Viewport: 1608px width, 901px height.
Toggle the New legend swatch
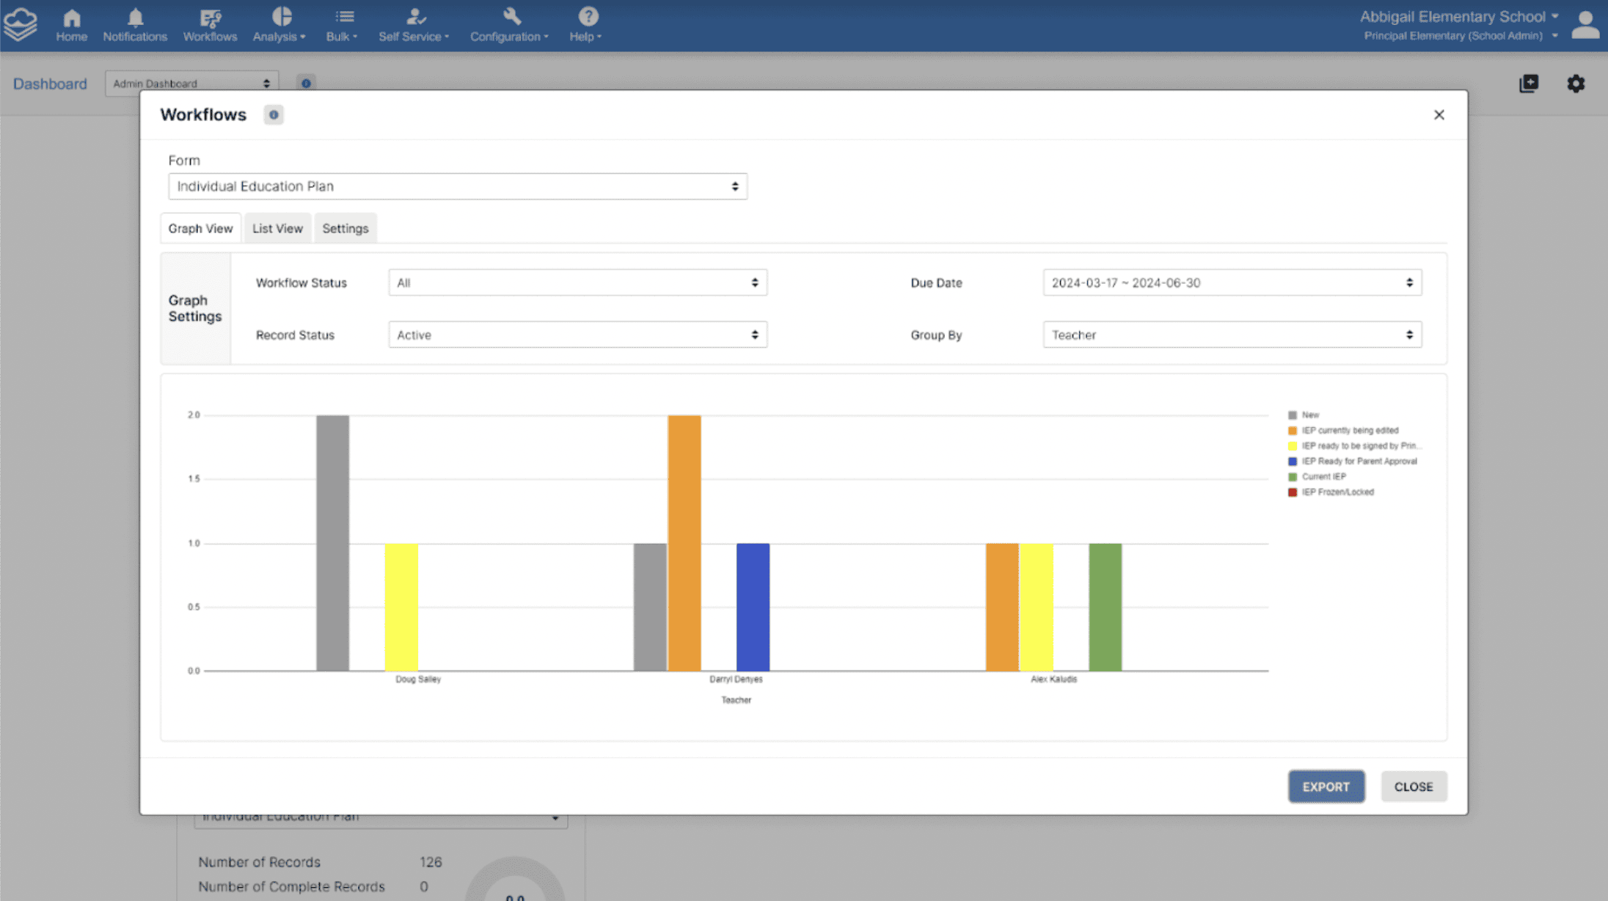(x=1293, y=415)
